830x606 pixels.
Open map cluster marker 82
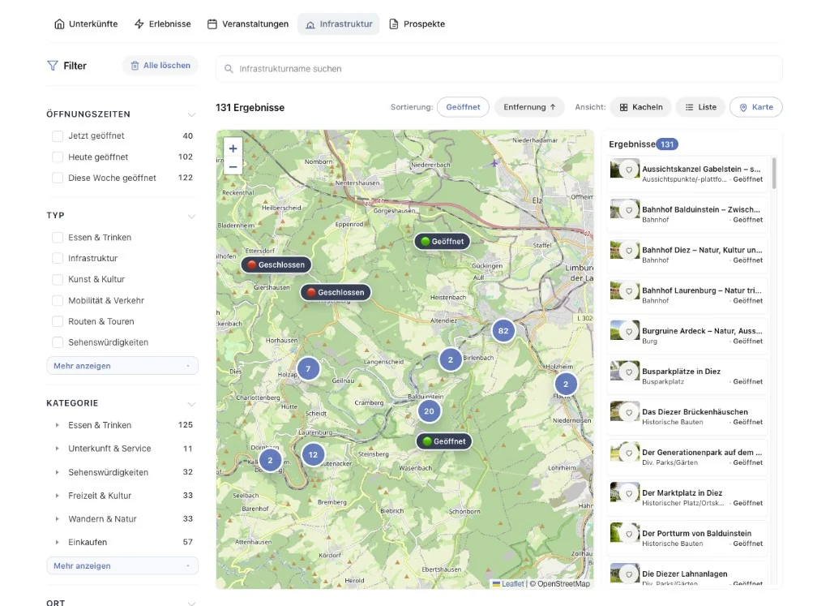503,331
